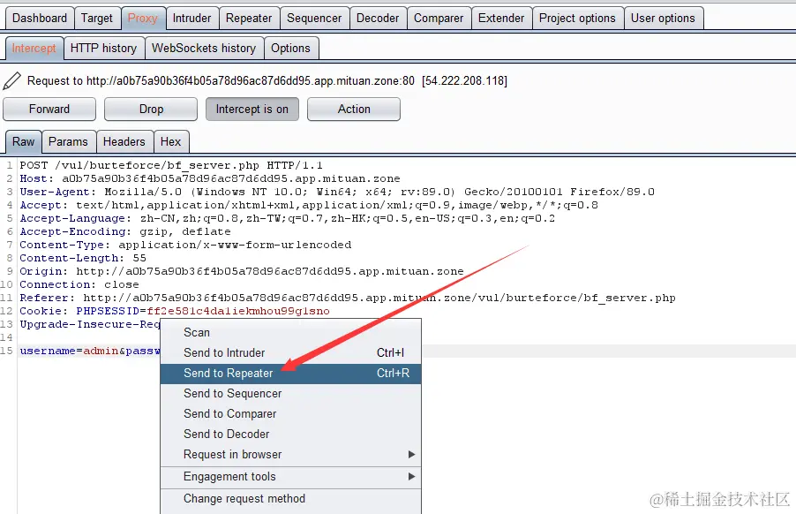796x514 pixels.
Task: Click the User-Agent header line
Action: tap(337, 192)
